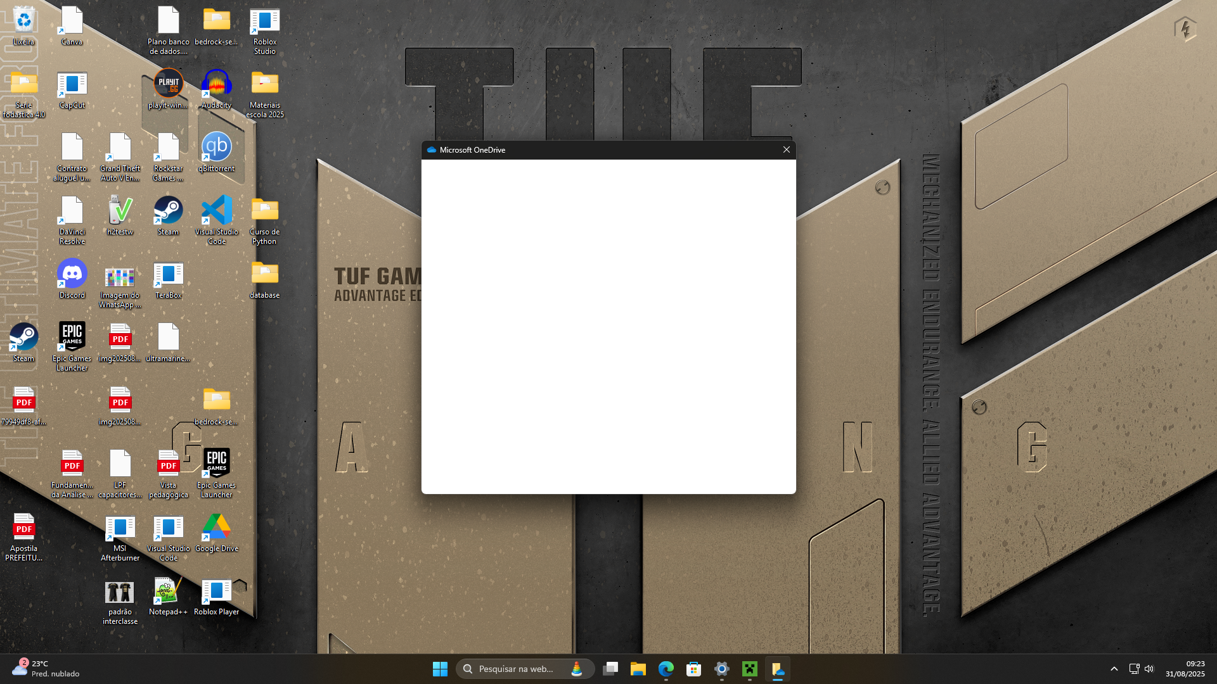Select the Visual Studio Code icon above TeraBox row
Viewport: 1217px width, 684px height.
pos(216,220)
